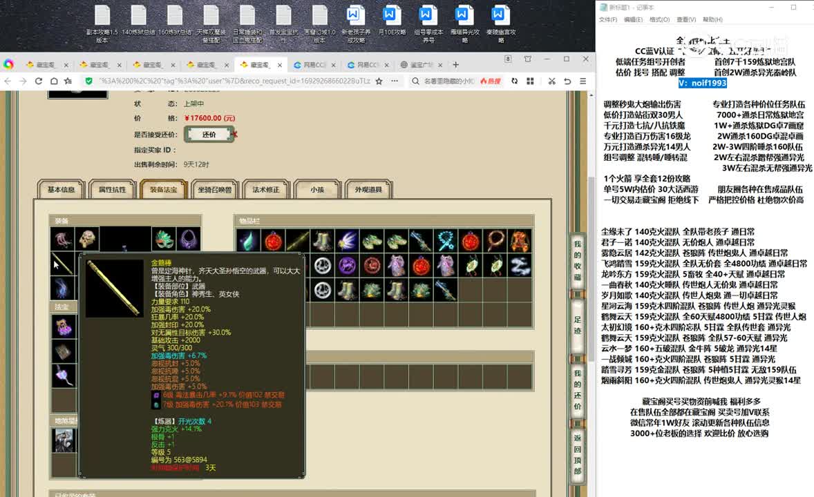Select the 月10E攻略 desktop document
The width and height of the screenshot is (814, 497).
click(x=391, y=21)
